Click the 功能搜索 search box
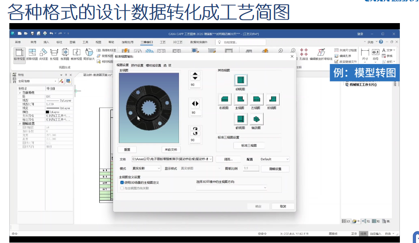The width and height of the screenshot is (419, 243). click(241, 42)
